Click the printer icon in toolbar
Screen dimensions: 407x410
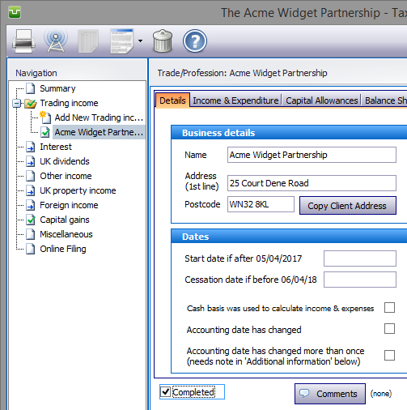(x=23, y=41)
